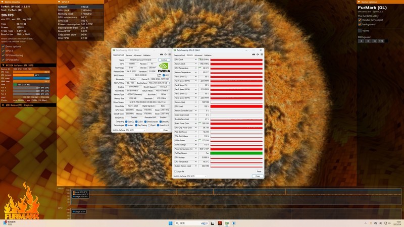Screen dimensions: 404x227
Task: Uncheck Render furry object option
Action: point(360,20)
